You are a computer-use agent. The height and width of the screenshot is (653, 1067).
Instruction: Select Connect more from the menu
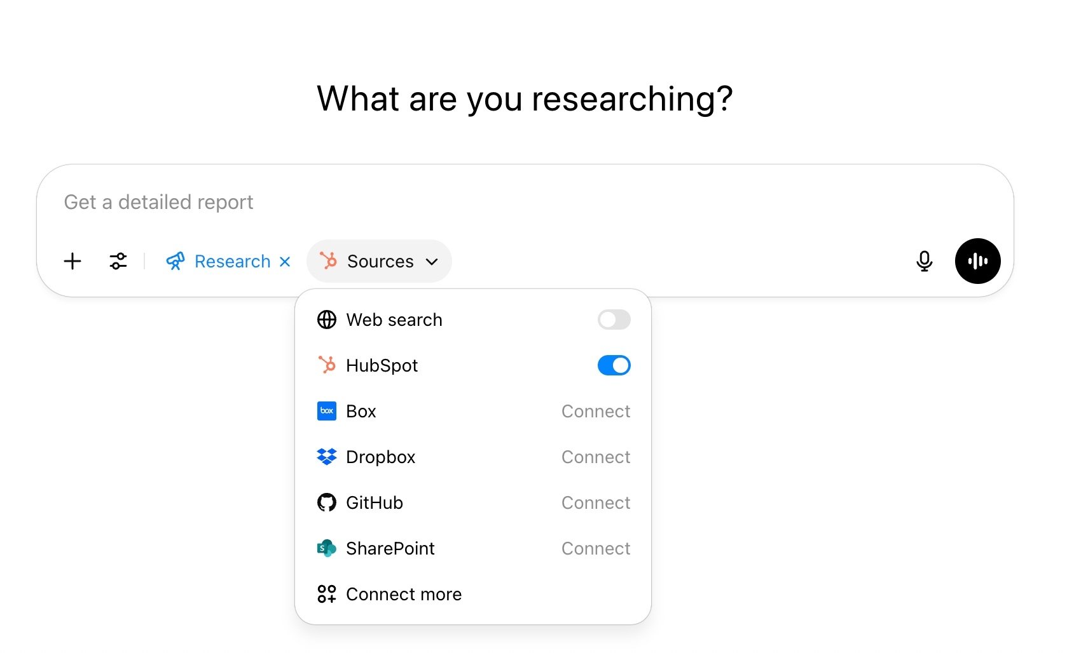[x=403, y=594]
